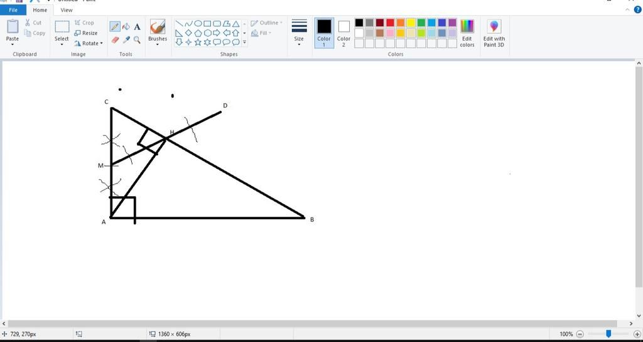This screenshot has width=643, height=342.
Task: Click the vertical scrollbar down arrow
Action: [639, 316]
